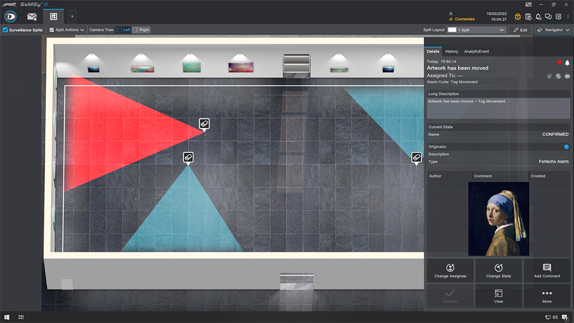Open the chat messages icon

[548, 17]
